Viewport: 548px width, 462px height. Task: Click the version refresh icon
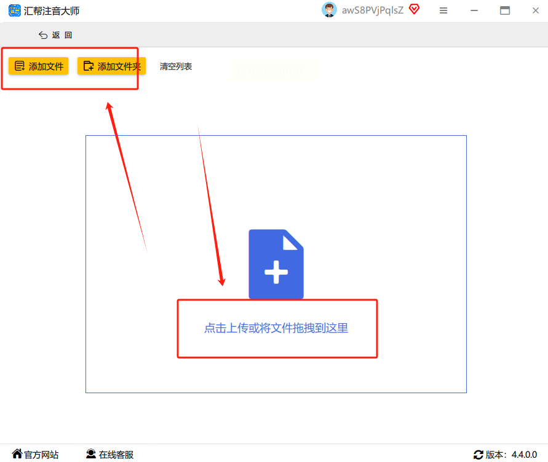click(x=478, y=455)
